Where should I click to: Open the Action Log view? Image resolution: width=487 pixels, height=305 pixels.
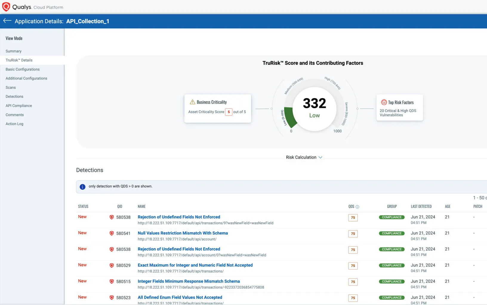tap(14, 124)
